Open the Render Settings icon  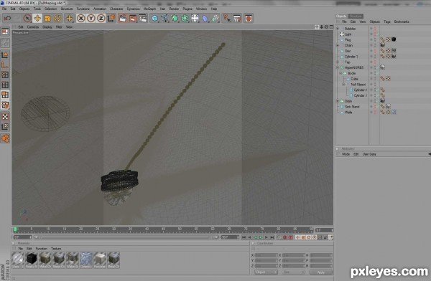point(143,19)
